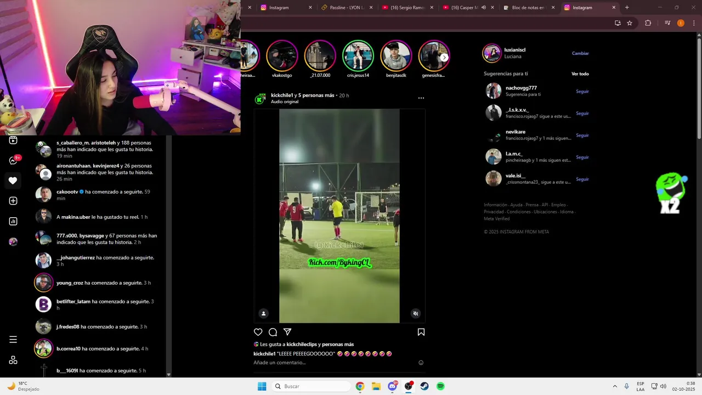Like the kickchile1 post with heart icon
This screenshot has height=395, width=702.
(258, 332)
